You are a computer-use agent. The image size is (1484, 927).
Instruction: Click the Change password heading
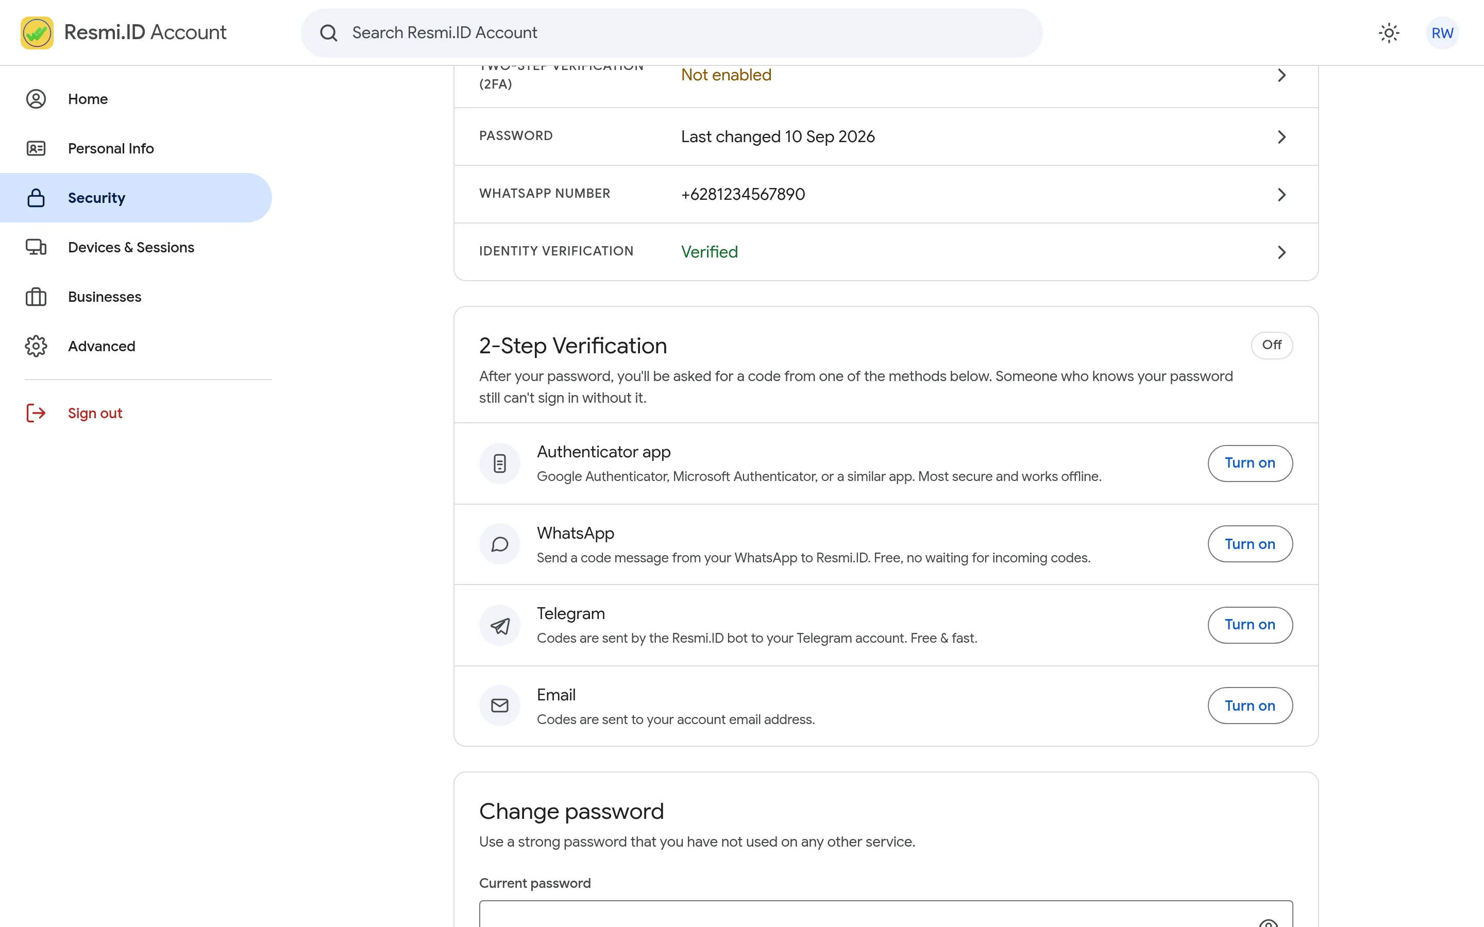click(x=571, y=811)
